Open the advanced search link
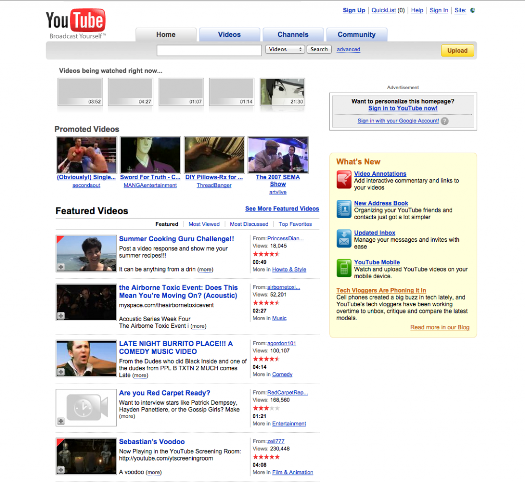Screen dimensions: 525x482 click(x=348, y=50)
